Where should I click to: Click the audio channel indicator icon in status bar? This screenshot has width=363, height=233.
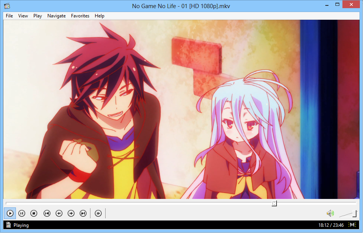[x=352, y=225]
